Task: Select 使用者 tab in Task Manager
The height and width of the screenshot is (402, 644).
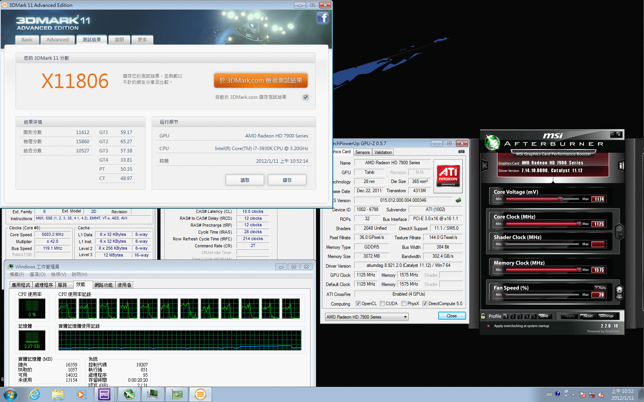Action: point(124,285)
